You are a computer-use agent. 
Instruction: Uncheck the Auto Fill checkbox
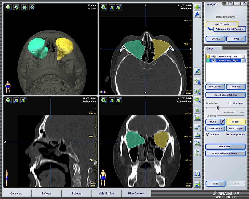click(208, 135)
